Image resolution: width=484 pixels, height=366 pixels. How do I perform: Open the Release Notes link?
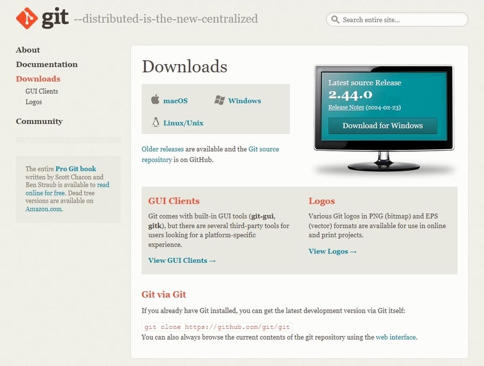(x=346, y=108)
